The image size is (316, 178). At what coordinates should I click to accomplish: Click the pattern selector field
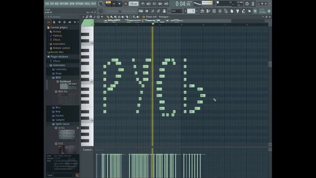coord(191,11)
